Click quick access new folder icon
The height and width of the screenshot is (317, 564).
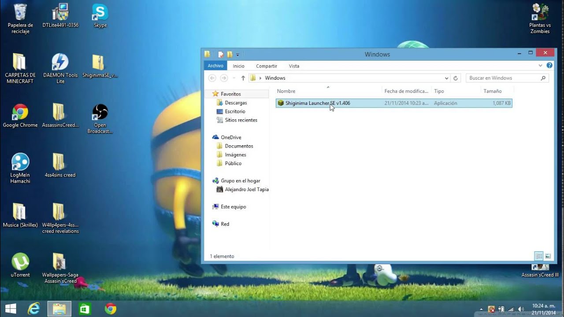point(230,55)
